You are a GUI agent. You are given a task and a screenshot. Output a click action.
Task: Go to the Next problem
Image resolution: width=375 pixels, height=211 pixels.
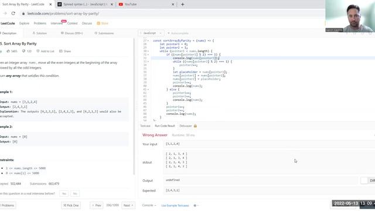click(128, 206)
